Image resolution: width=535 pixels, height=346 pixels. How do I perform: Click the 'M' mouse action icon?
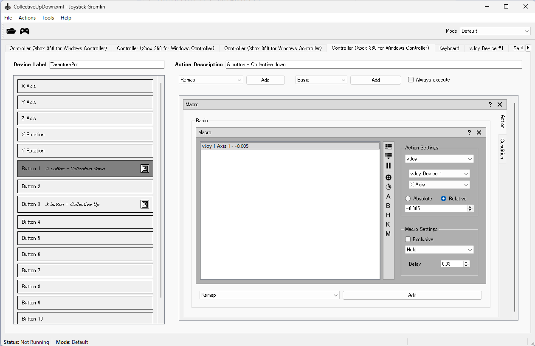tap(388, 233)
